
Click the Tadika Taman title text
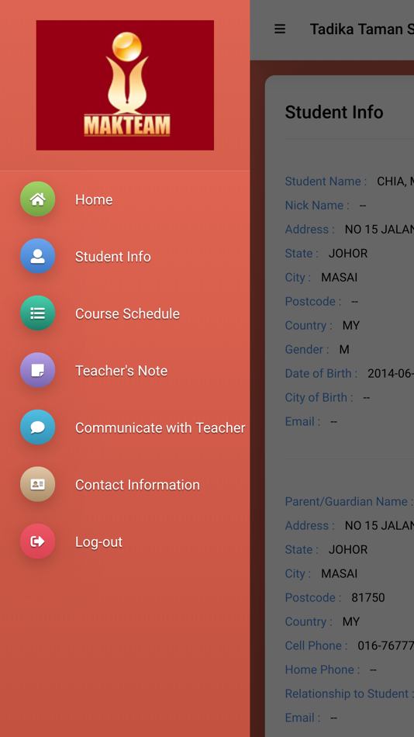(x=362, y=29)
